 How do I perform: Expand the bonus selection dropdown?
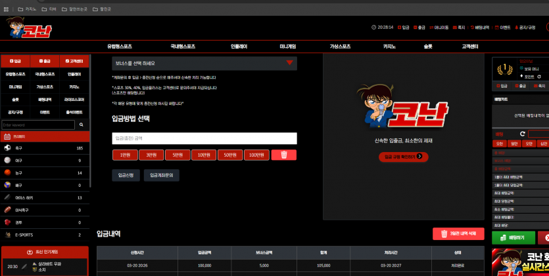click(204, 63)
